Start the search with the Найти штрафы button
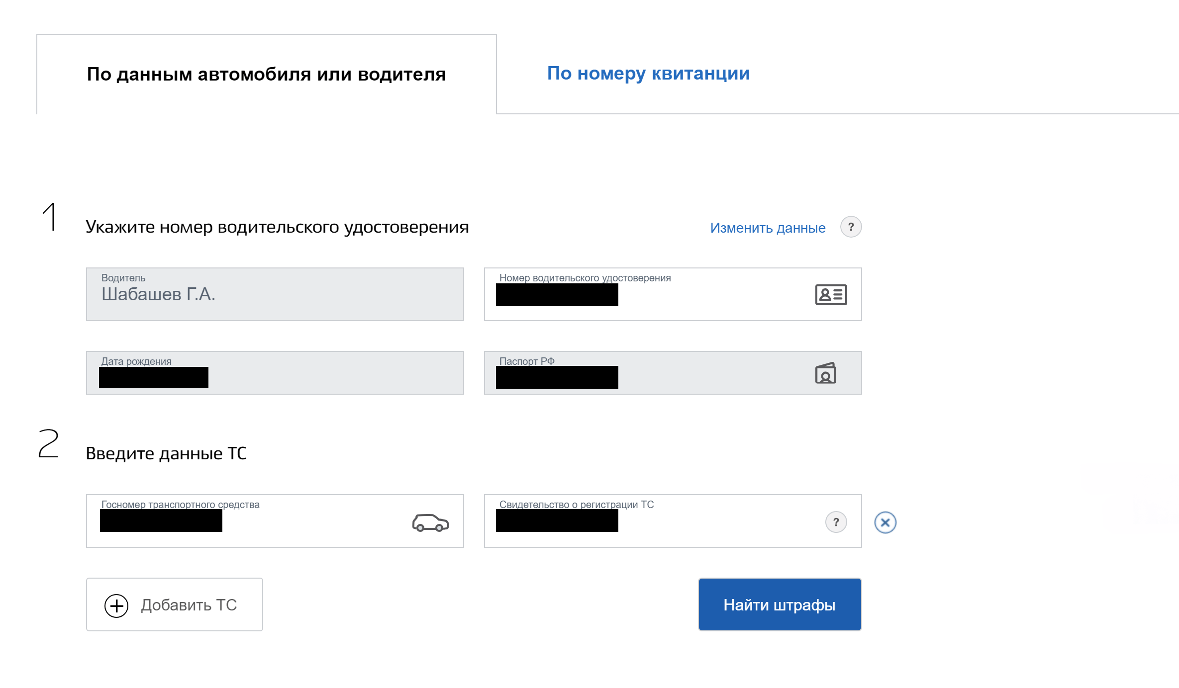This screenshot has height=688, width=1179. pyautogui.click(x=780, y=604)
